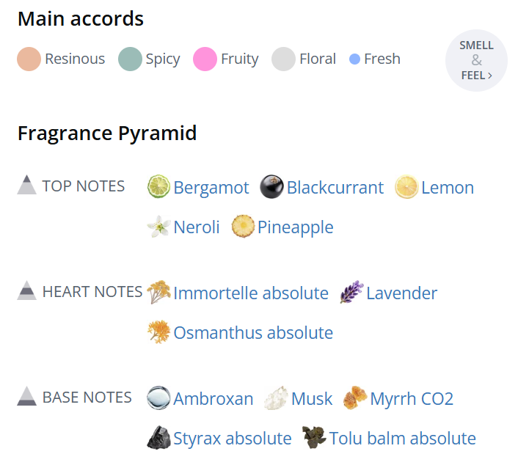Click the myrrh resin icon
518x465 pixels.
pyautogui.click(x=355, y=398)
